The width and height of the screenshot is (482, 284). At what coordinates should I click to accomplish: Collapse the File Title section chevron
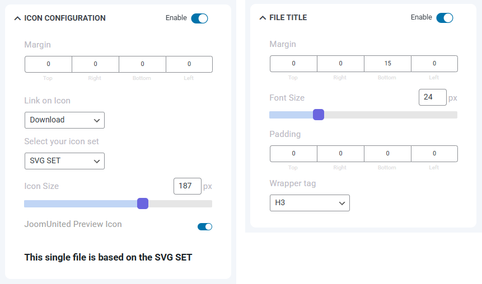coord(263,18)
